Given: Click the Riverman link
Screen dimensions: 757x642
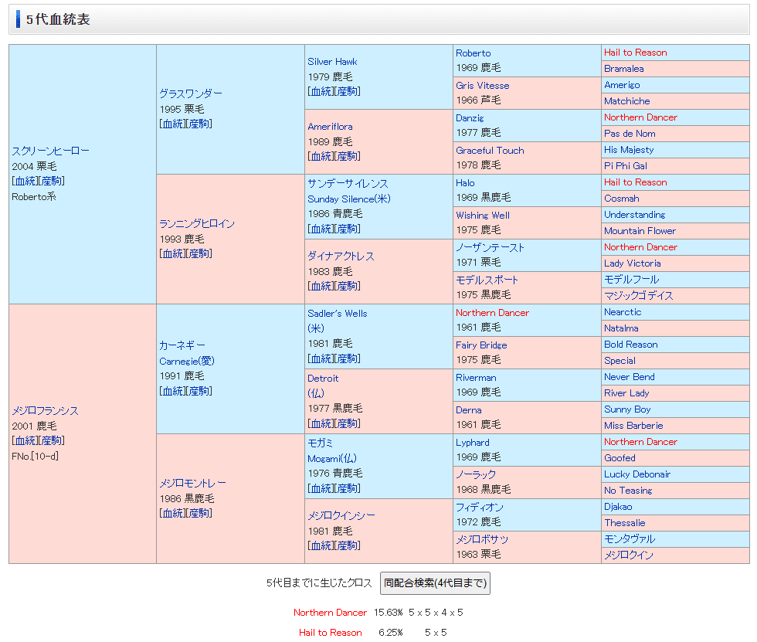Looking at the screenshot, I should (476, 378).
